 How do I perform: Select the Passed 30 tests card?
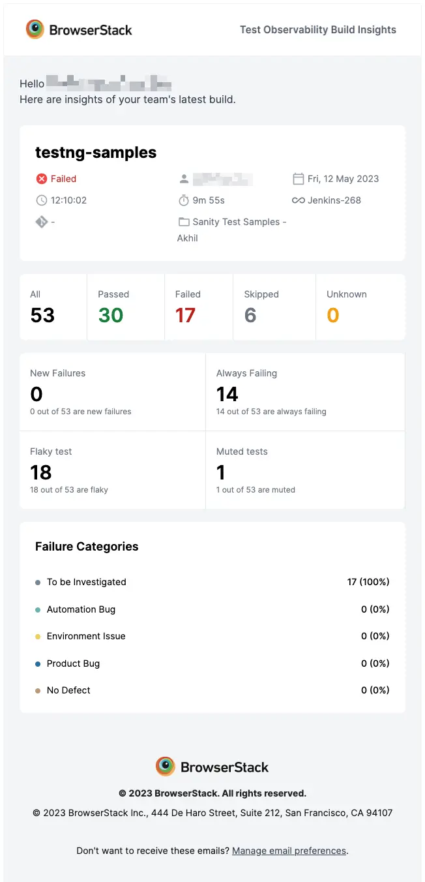[126, 307]
